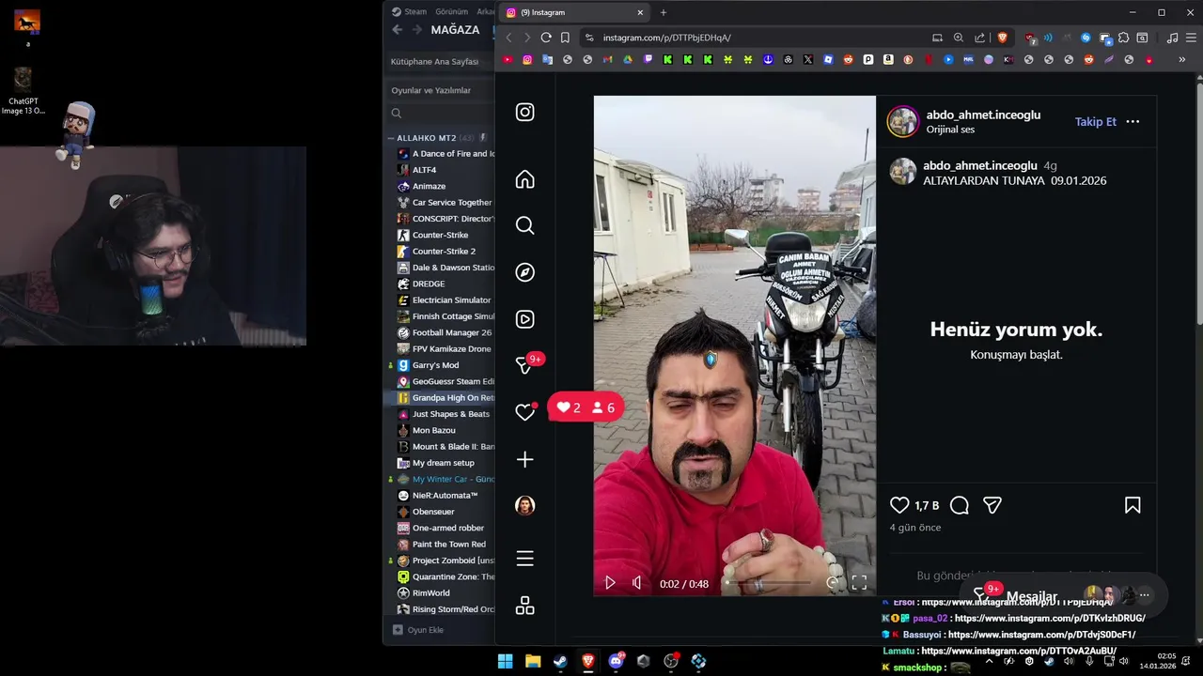The width and height of the screenshot is (1203, 676).
Task: Open abdo_ahmet.inceoglu profile from post header
Action: (983, 115)
